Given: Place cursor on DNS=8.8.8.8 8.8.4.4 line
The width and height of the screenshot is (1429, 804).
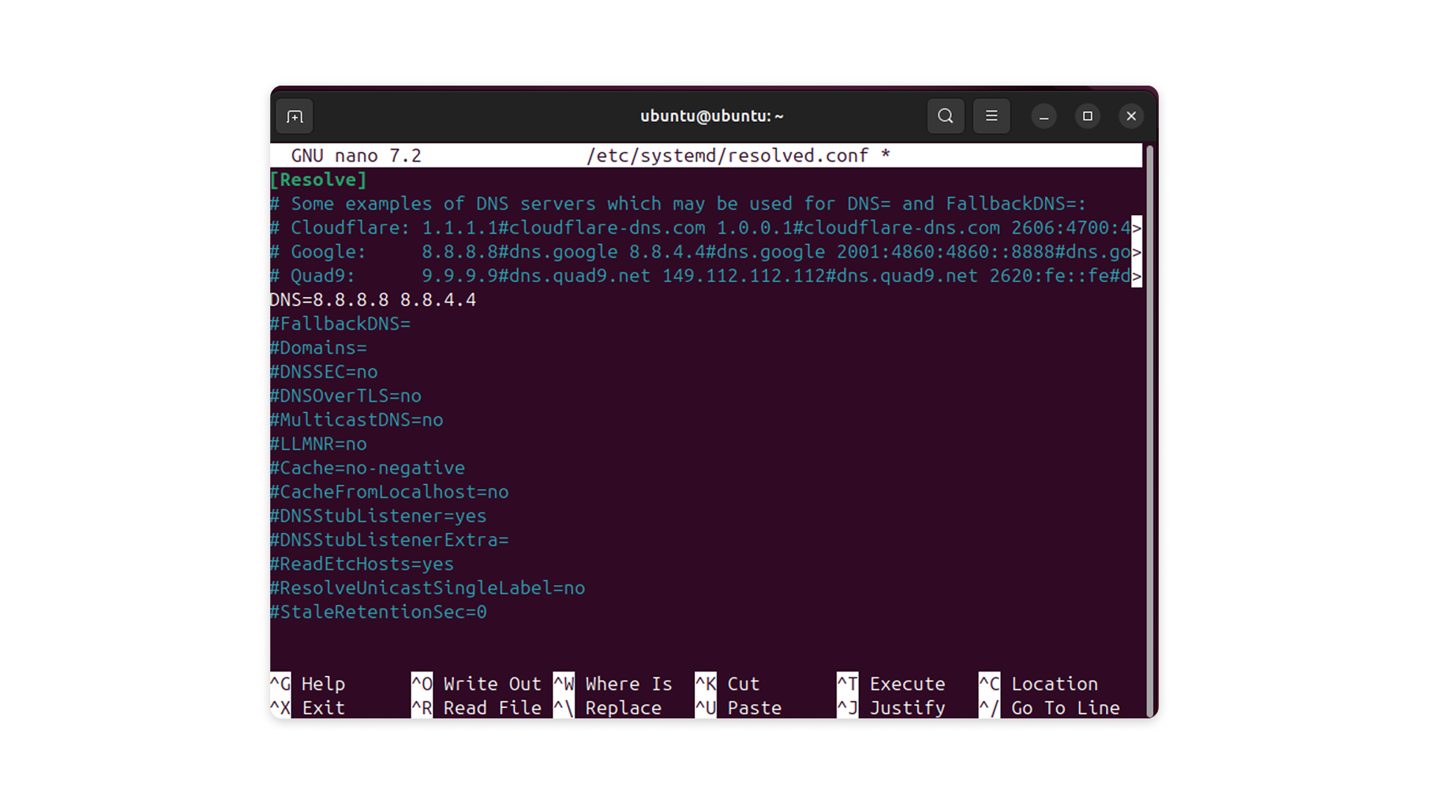Looking at the screenshot, I should coord(373,299).
